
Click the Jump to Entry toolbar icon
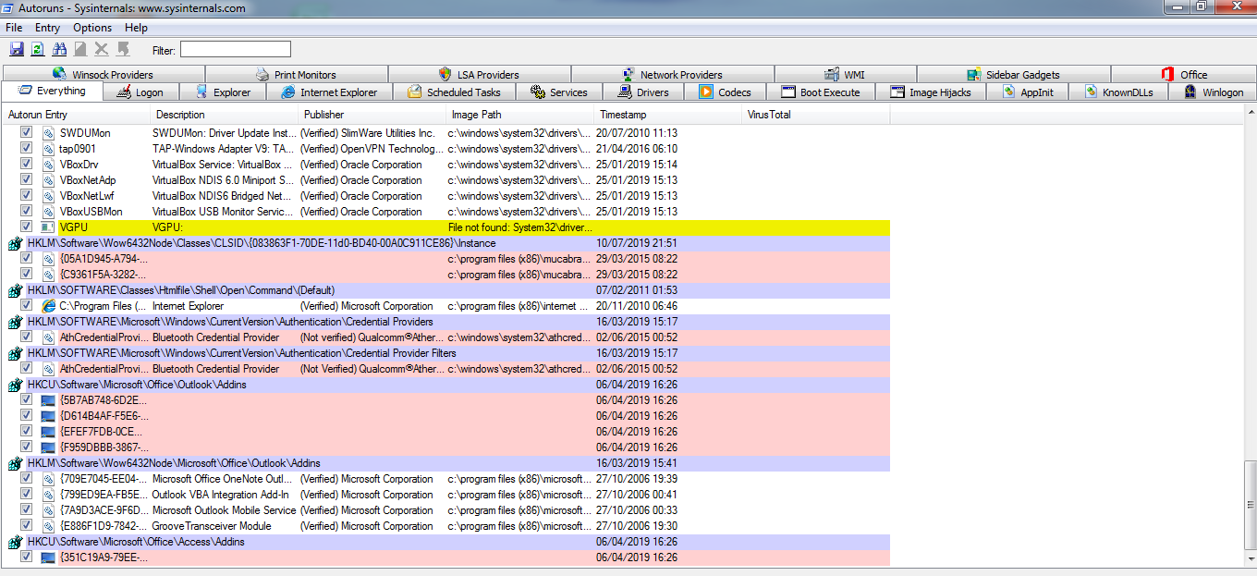(x=123, y=49)
